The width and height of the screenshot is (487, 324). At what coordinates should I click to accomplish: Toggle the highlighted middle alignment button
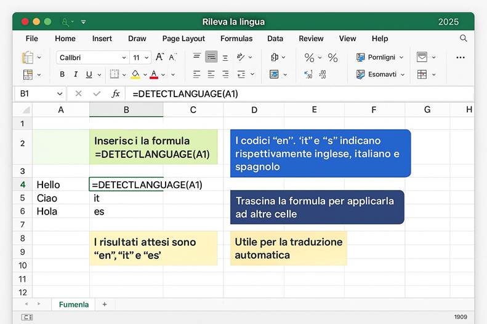click(211, 57)
